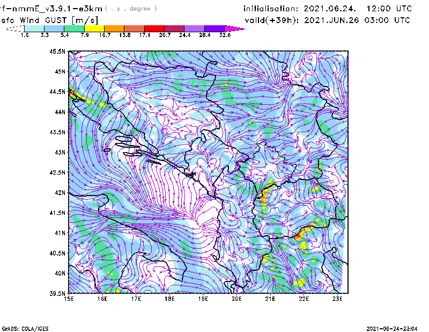This screenshot has height=332, width=429.
Task: Click the 24.4 legend value
Action: coord(184,35)
